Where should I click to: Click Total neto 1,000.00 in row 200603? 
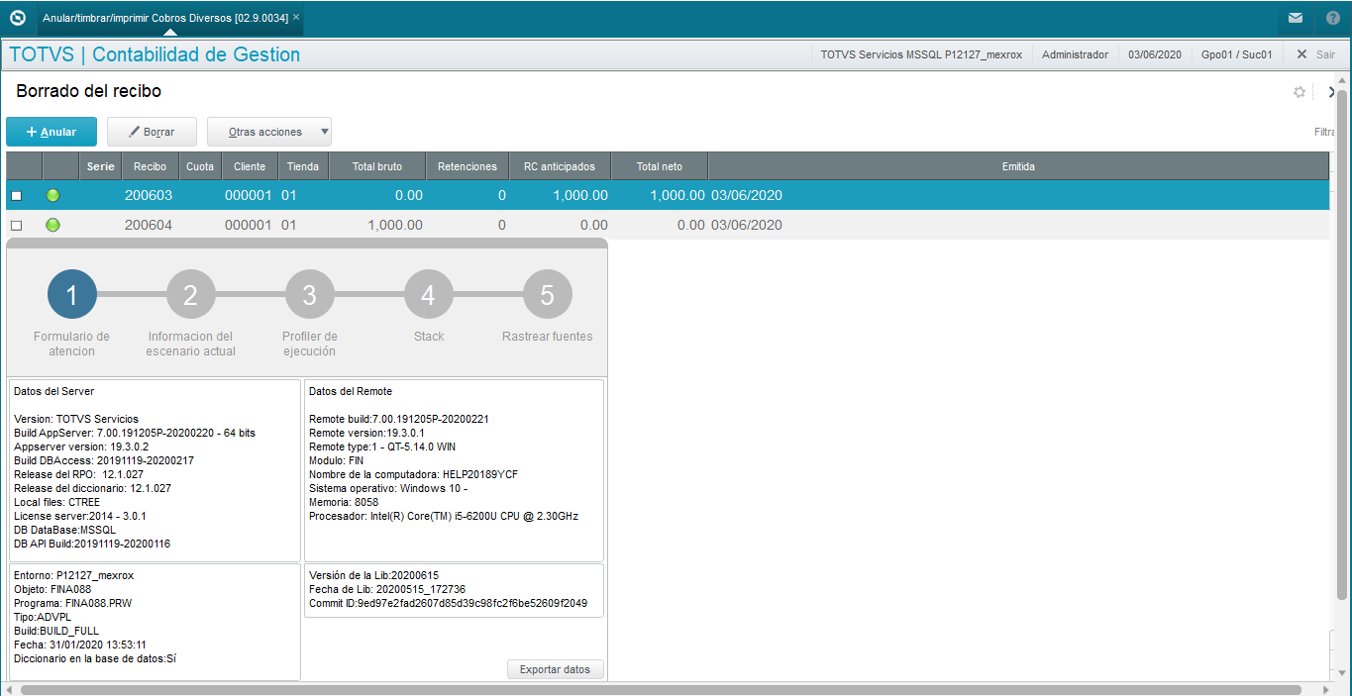(x=677, y=196)
